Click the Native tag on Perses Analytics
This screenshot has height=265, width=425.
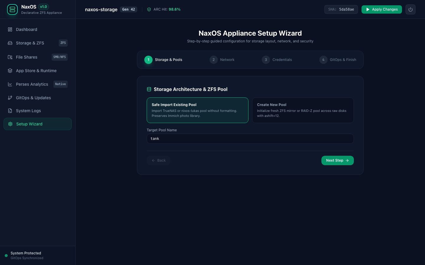pos(61,84)
